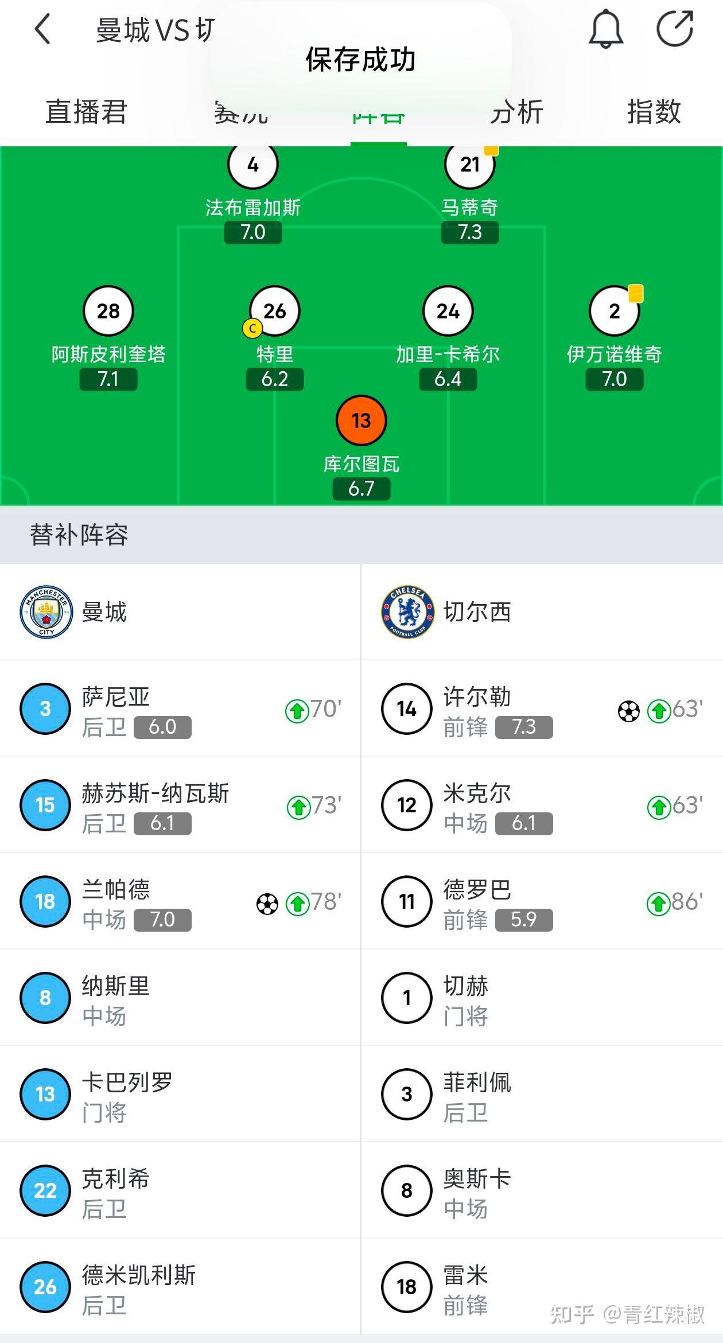
Task: Tap the share arrow icon
Action: tap(675, 29)
